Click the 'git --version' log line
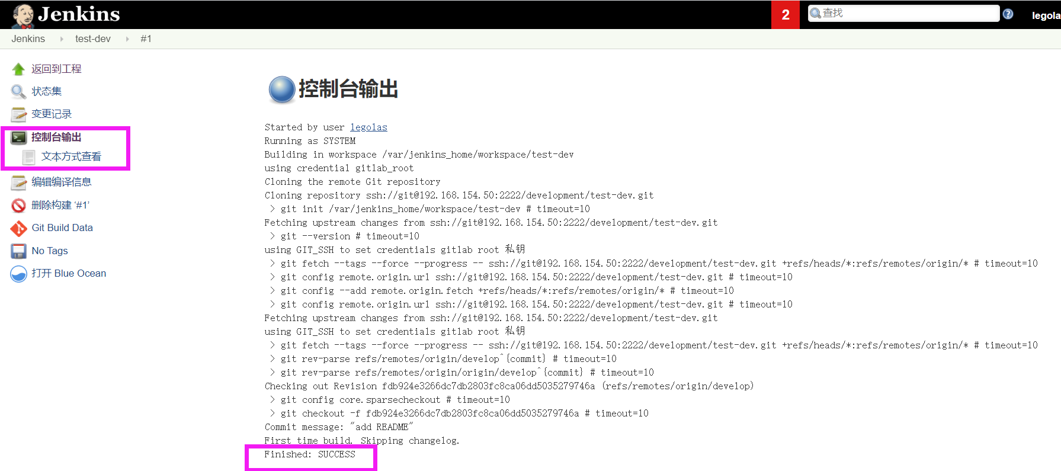 tap(344, 236)
